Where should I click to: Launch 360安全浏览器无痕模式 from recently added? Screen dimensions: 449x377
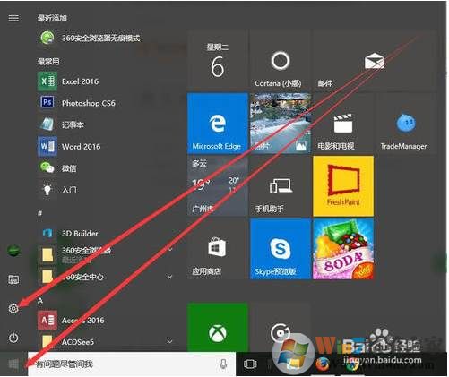click(x=90, y=38)
